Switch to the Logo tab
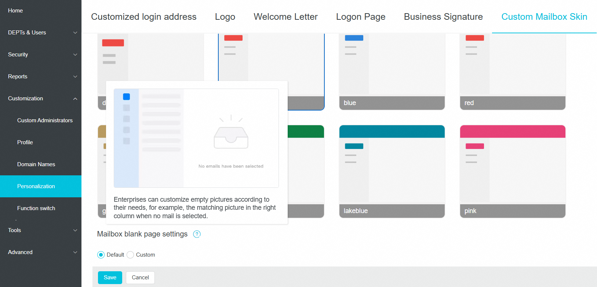 click(x=225, y=17)
